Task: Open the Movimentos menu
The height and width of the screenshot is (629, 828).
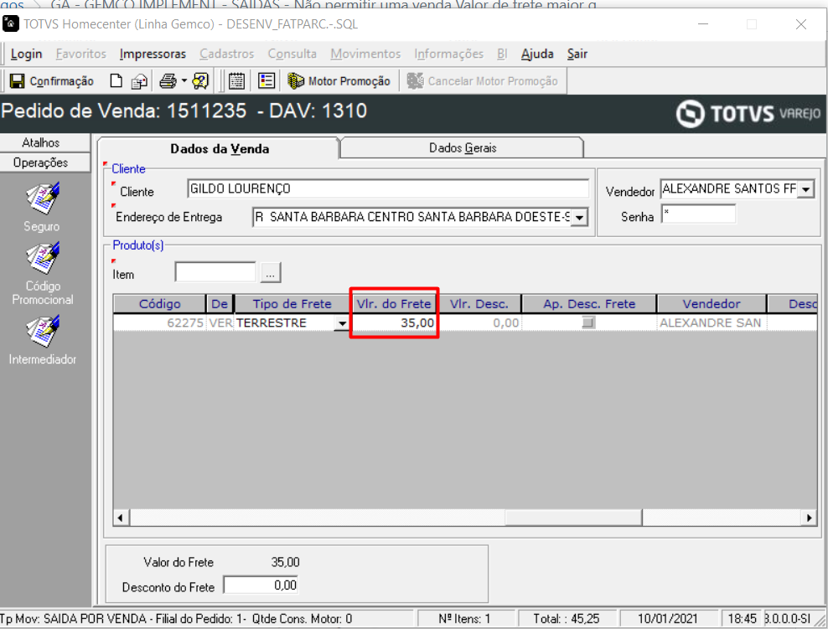Action: (365, 54)
